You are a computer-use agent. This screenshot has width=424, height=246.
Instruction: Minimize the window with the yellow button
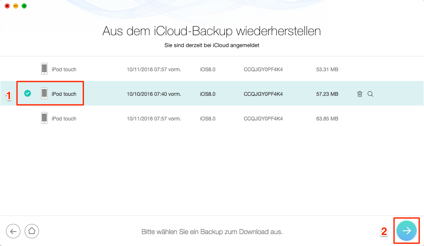[16, 6]
